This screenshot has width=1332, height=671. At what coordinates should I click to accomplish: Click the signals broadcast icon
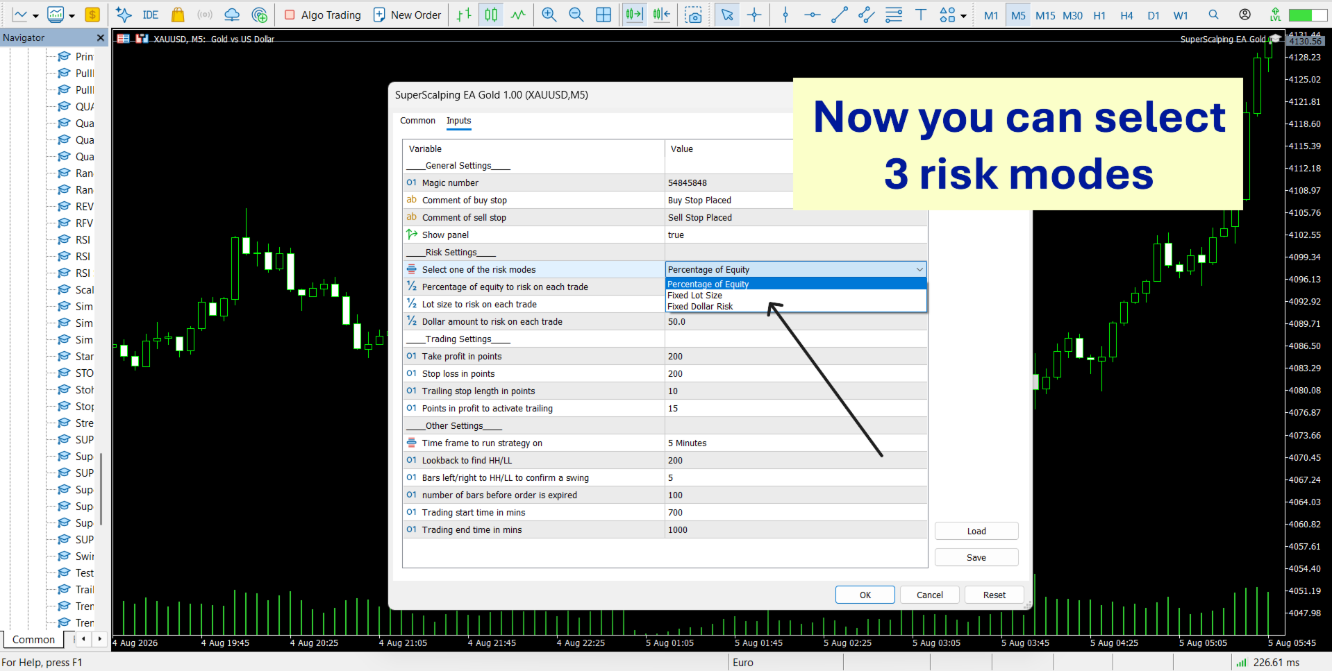coord(205,15)
